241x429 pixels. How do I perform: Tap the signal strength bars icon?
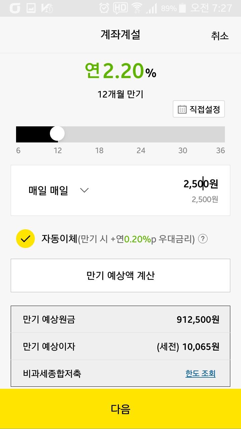tap(151, 8)
